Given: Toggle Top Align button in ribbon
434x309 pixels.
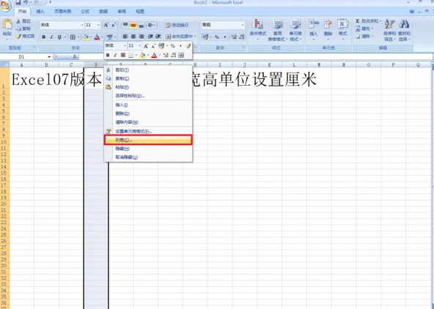Looking at the screenshot, I should pos(125,25).
